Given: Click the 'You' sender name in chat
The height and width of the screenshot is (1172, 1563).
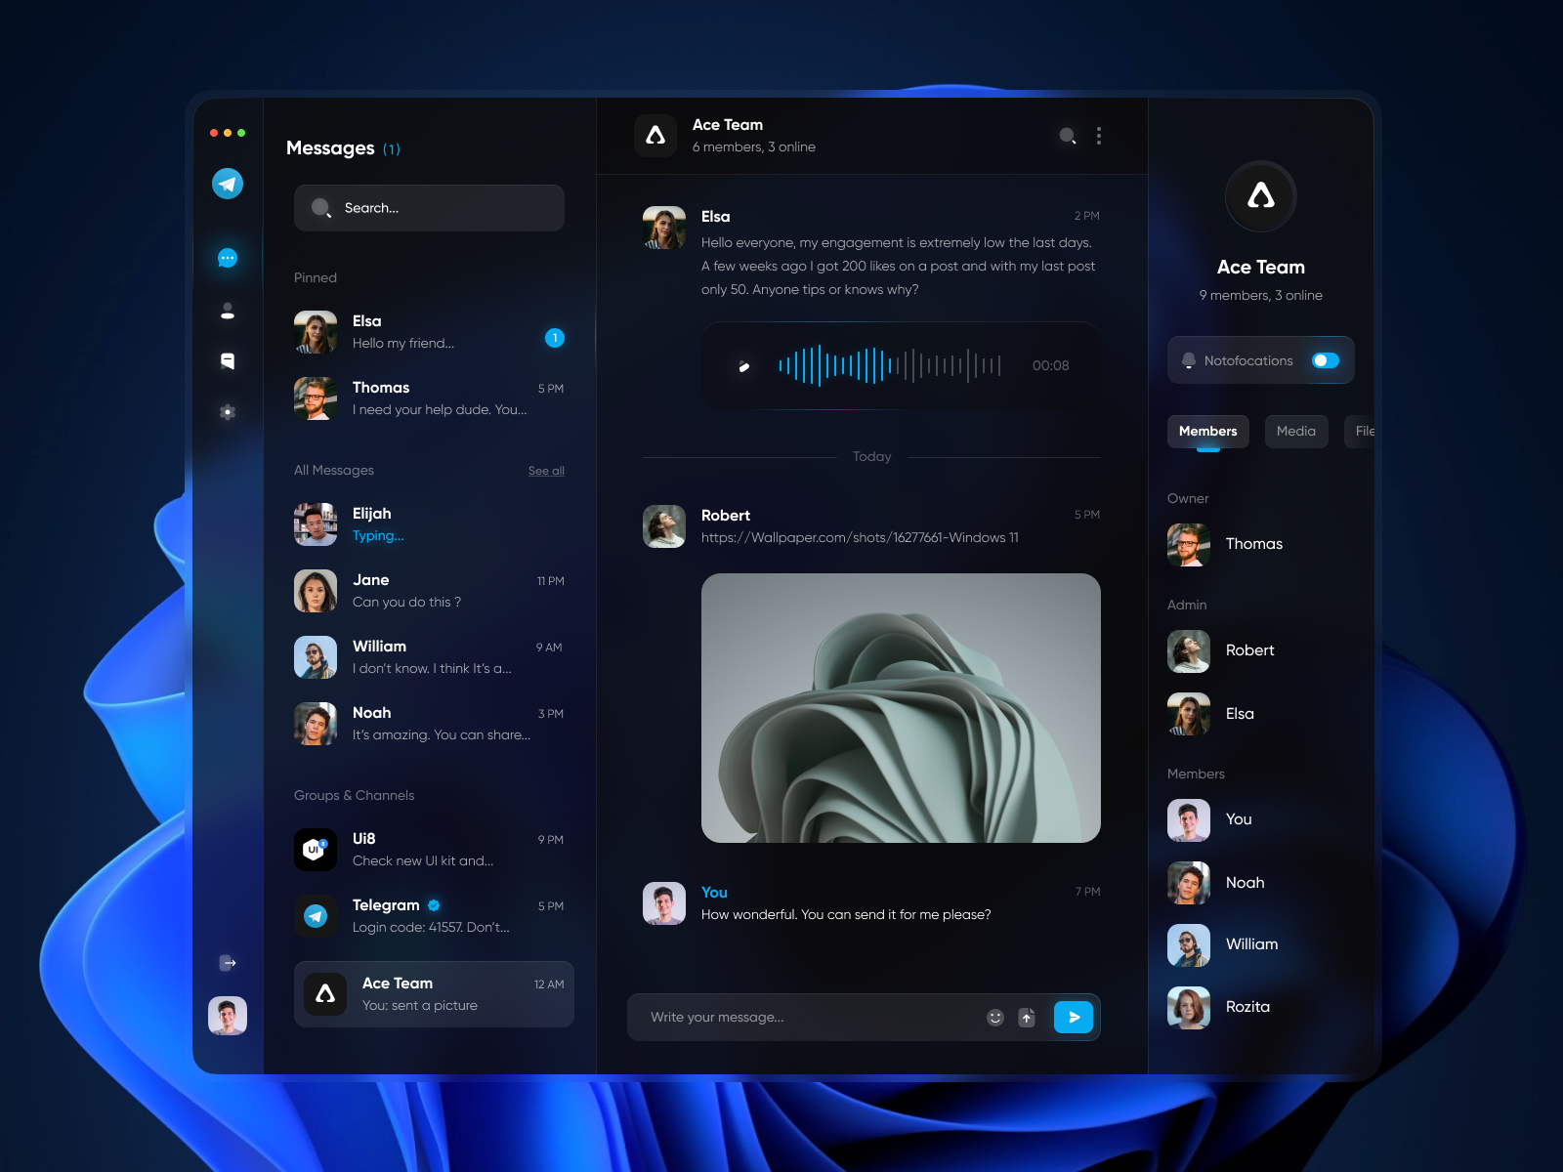Looking at the screenshot, I should pos(714,893).
